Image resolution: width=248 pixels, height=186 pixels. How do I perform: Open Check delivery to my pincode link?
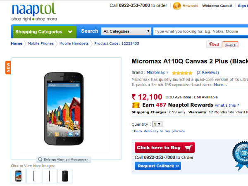tap(158, 131)
